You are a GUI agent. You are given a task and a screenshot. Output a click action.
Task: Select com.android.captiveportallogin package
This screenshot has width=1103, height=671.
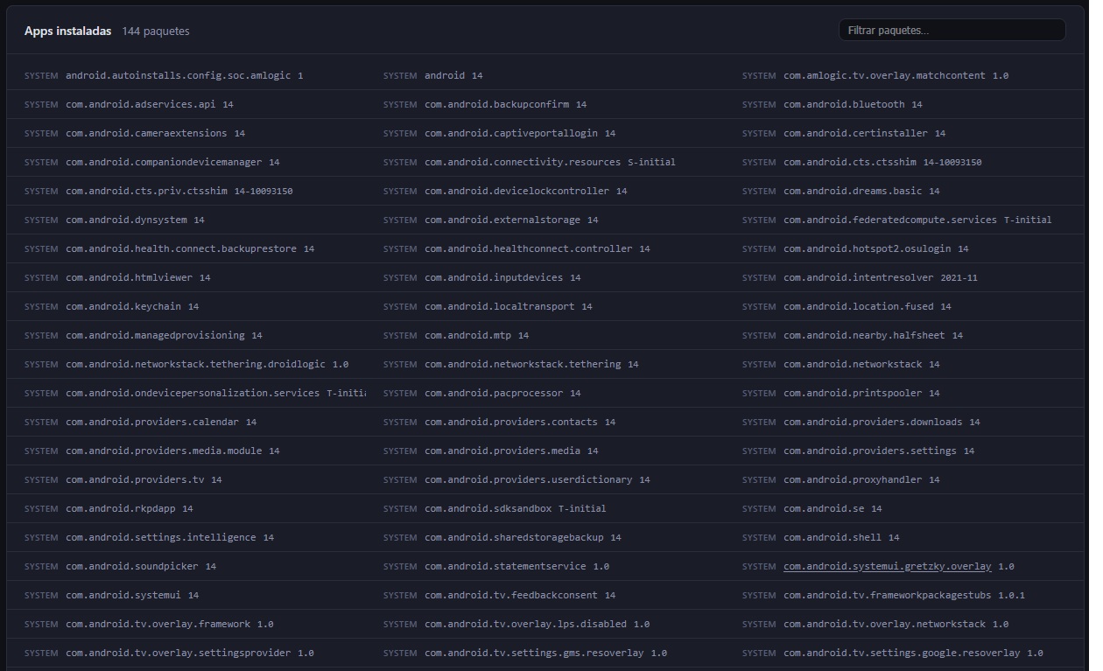(511, 133)
